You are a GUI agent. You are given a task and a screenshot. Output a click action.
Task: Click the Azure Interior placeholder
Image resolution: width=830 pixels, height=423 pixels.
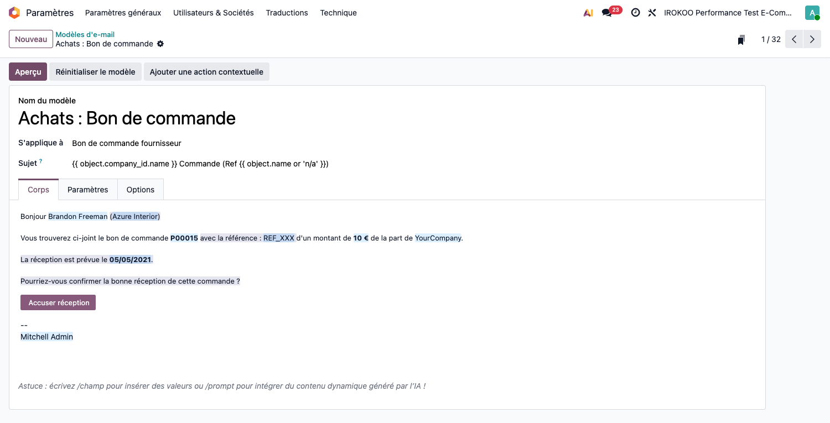[136, 216]
